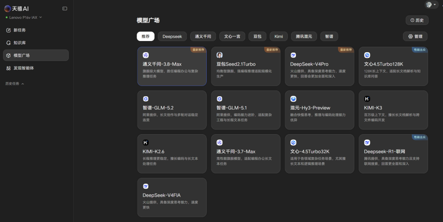
Task: Click the 通义千问-3.8-Max card title
Action: point(162,64)
